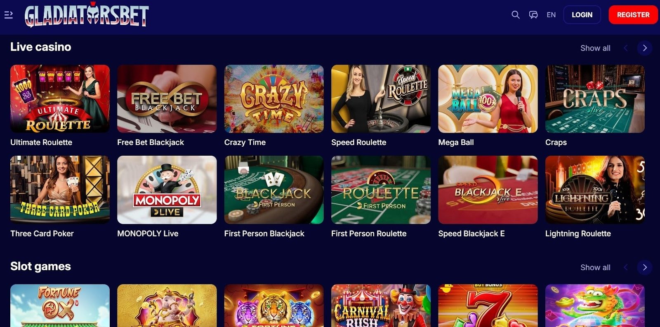Launch the Lightning Roulette game tile
The width and height of the screenshot is (660, 327).
[595, 190]
